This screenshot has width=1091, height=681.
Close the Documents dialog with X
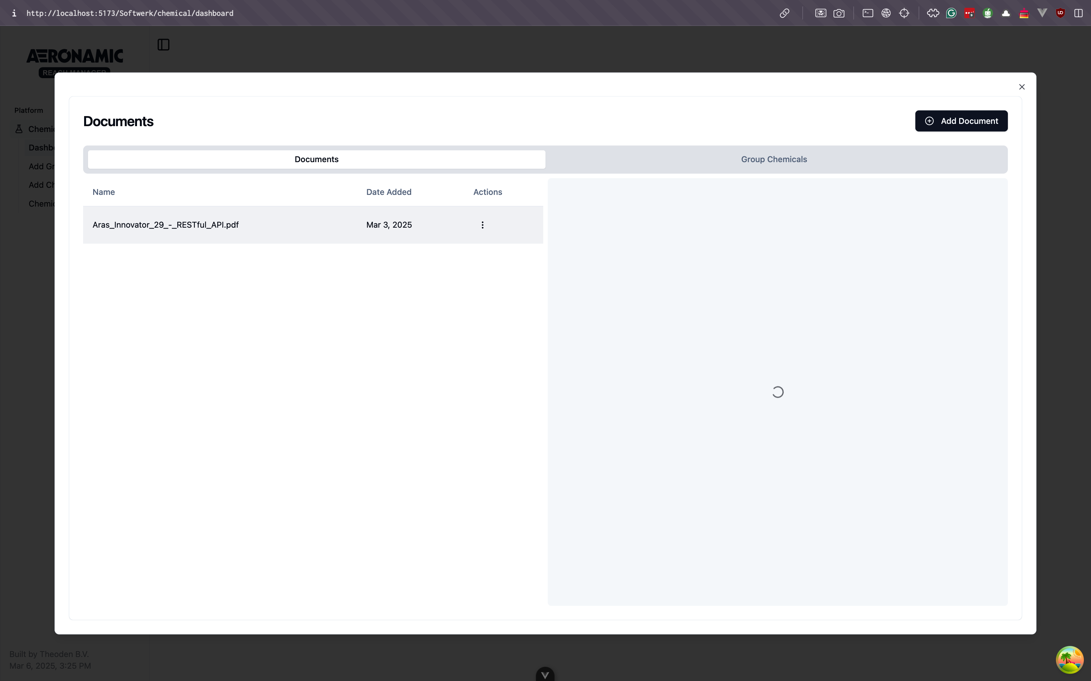click(x=1022, y=87)
